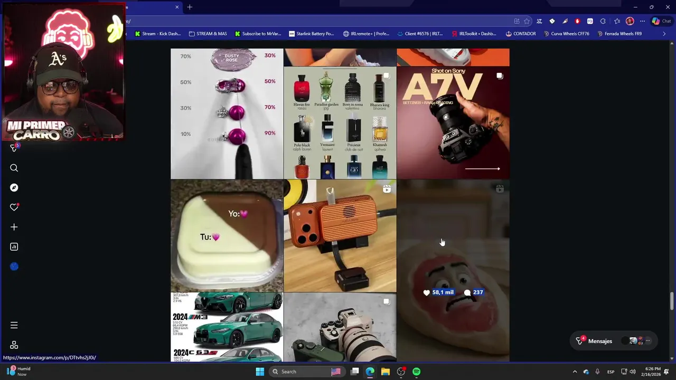The width and height of the screenshot is (676, 380).
Task: Open the blue profile avatar in sidebar
Action: tap(14, 267)
